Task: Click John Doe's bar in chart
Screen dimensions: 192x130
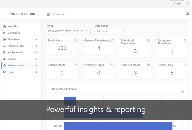Action: tap(118, 126)
